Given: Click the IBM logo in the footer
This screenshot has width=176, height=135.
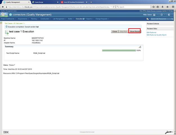Looking at the screenshot, I should [x=6, y=132].
